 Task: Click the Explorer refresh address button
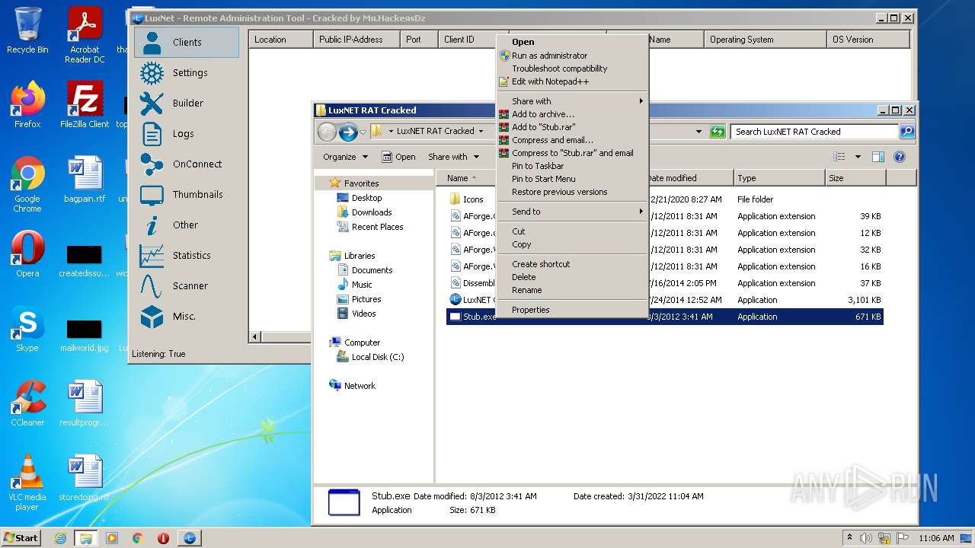point(718,132)
